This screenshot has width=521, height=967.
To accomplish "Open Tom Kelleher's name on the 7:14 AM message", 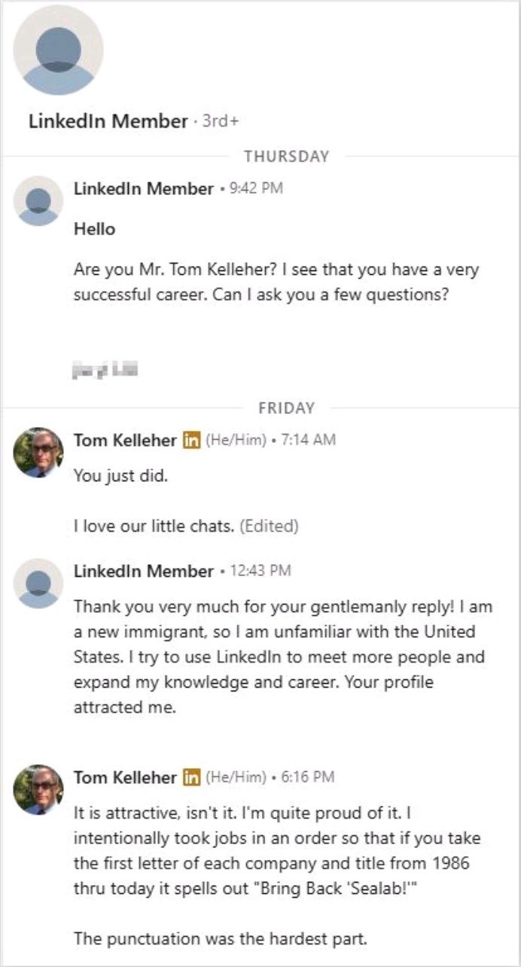I will (125, 440).
